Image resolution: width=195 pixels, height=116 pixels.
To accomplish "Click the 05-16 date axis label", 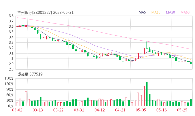I will (x=162, y=110).
